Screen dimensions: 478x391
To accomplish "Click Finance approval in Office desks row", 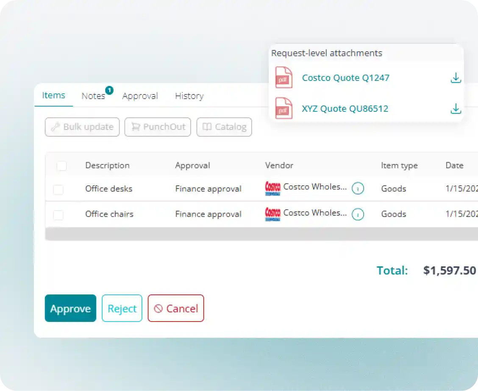I will [x=208, y=189].
